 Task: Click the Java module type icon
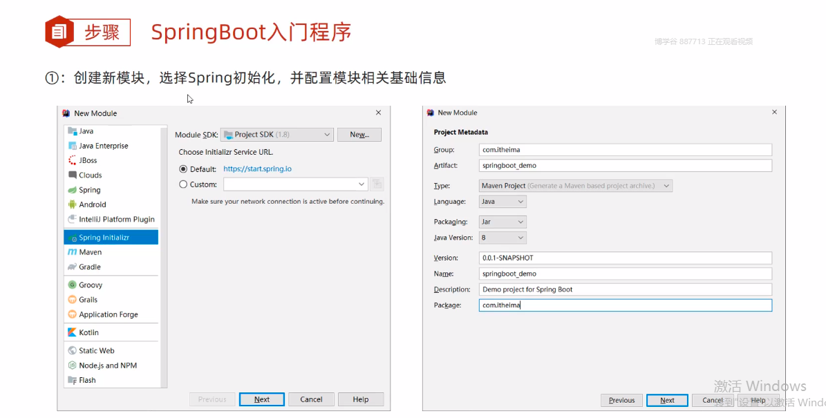pos(72,131)
